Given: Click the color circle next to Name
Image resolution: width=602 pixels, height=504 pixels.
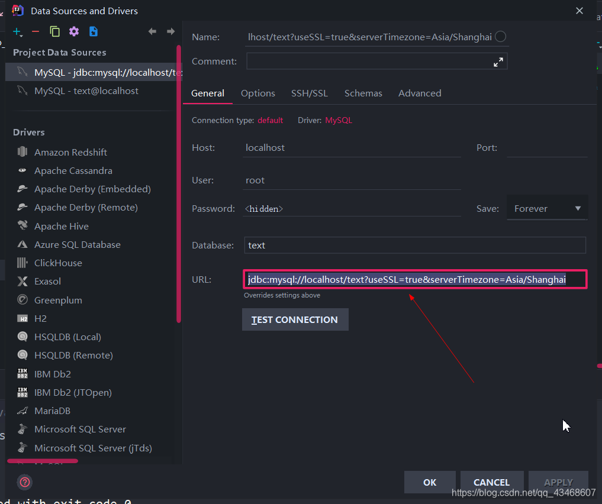Looking at the screenshot, I should tap(500, 37).
